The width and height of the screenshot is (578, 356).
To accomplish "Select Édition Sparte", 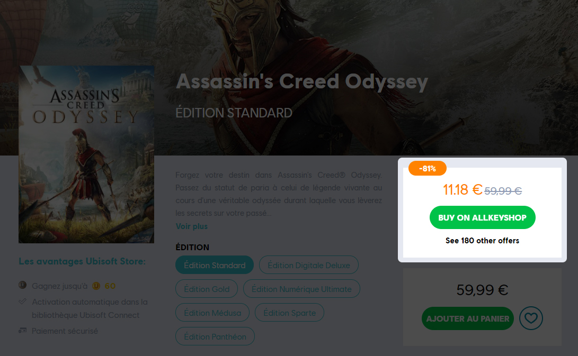I will [x=289, y=313].
